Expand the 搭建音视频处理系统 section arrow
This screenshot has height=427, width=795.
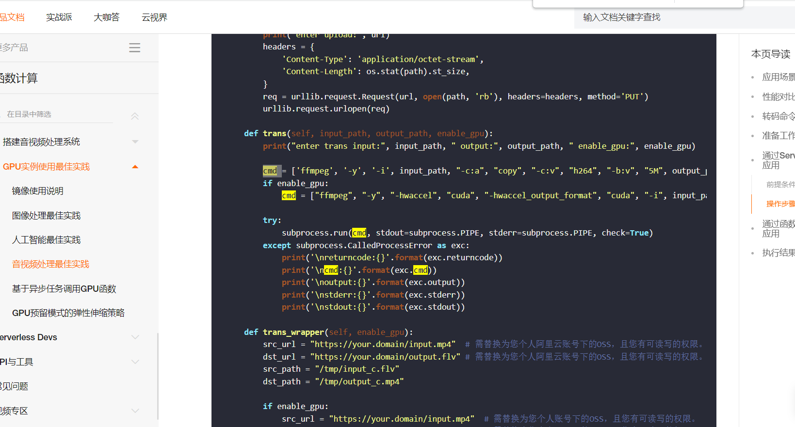[135, 142]
